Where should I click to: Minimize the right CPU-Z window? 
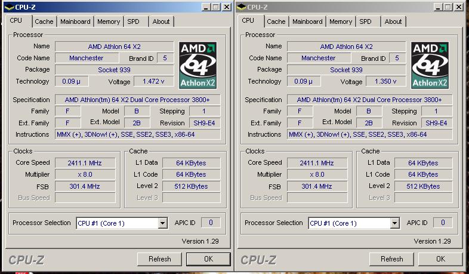(x=437, y=7)
